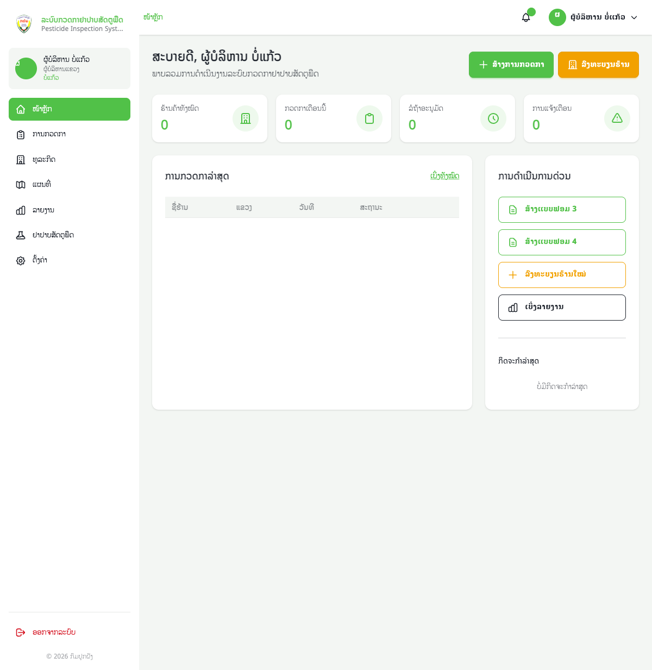The height and width of the screenshot is (670, 652).
Task: Open ຢາປາບສັດຕູພືດ in the sidebar menu
Action: [x=53, y=235]
